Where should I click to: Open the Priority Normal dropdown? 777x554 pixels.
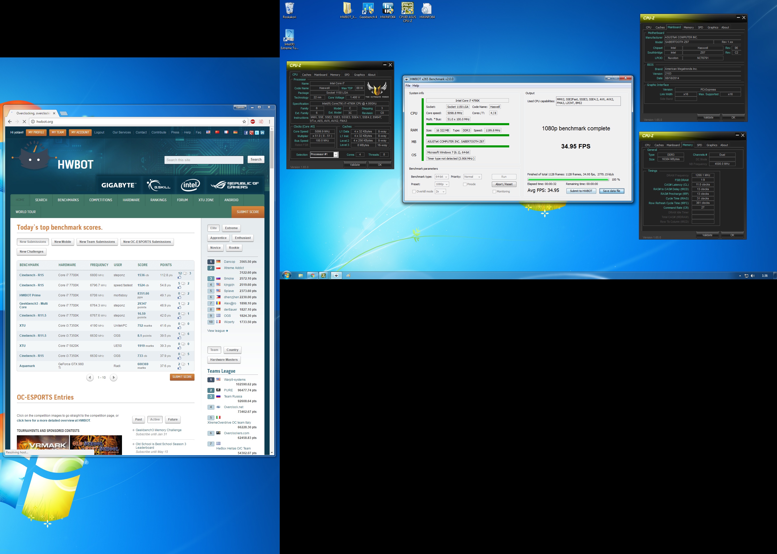[x=472, y=177]
